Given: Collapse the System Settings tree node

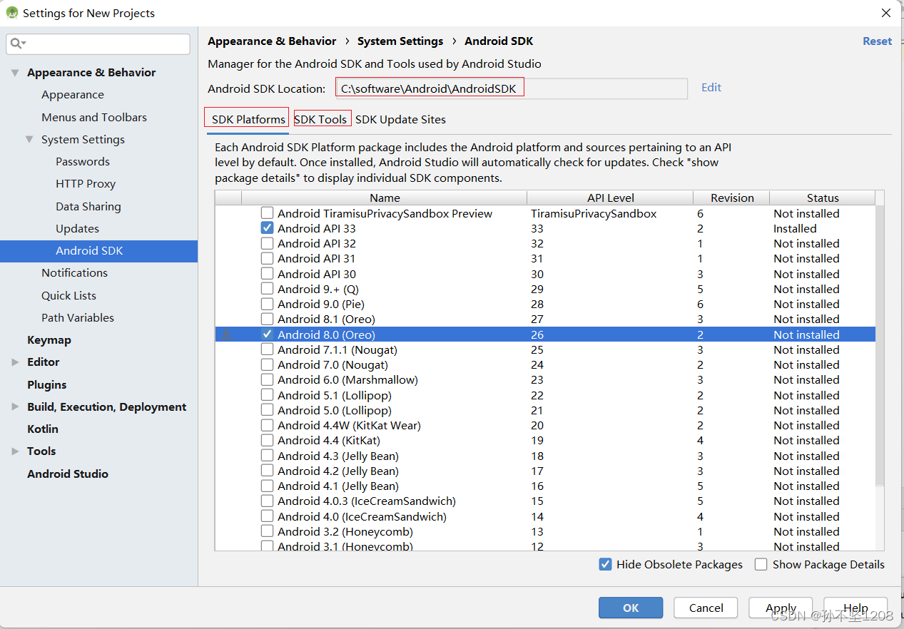Looking at the screenshot, I should (30, 140).
